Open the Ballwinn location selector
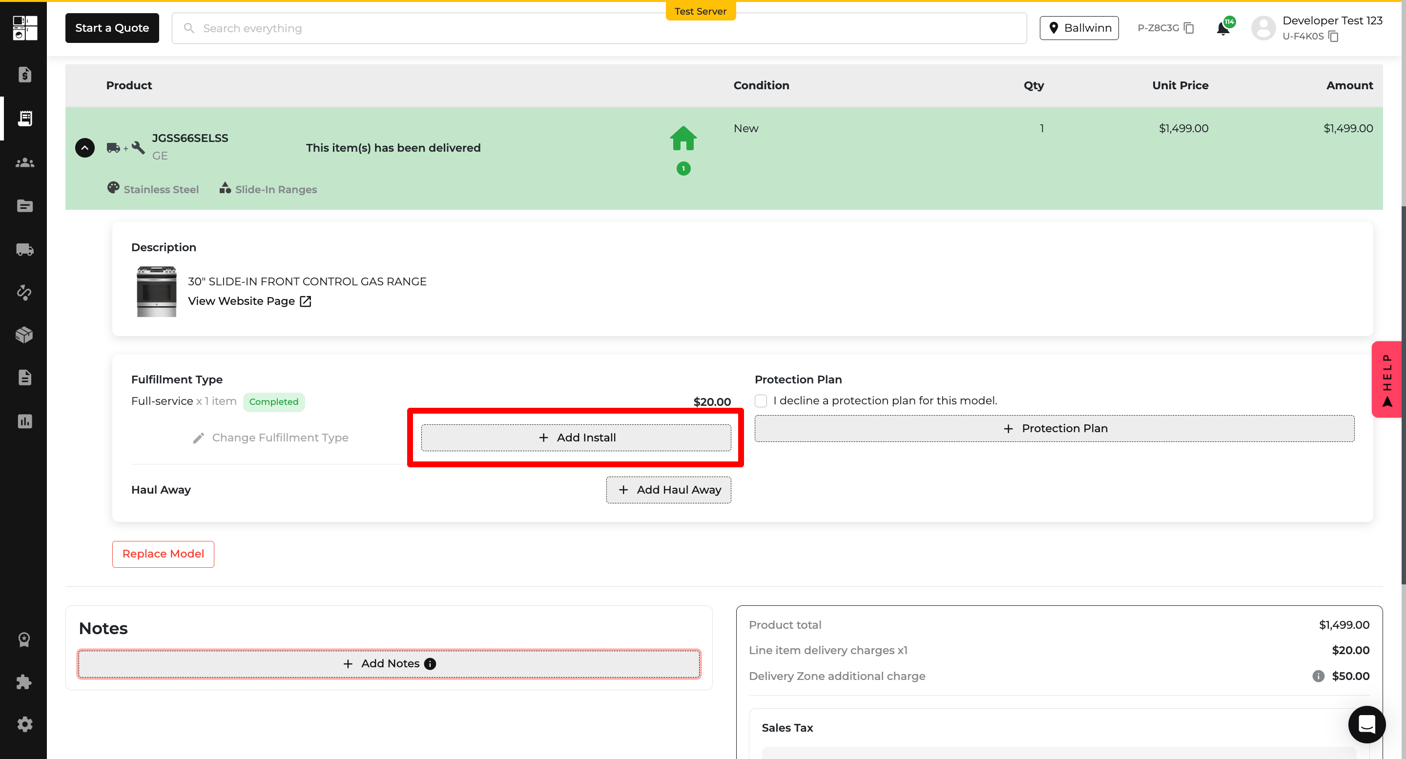 (1078, 28)
